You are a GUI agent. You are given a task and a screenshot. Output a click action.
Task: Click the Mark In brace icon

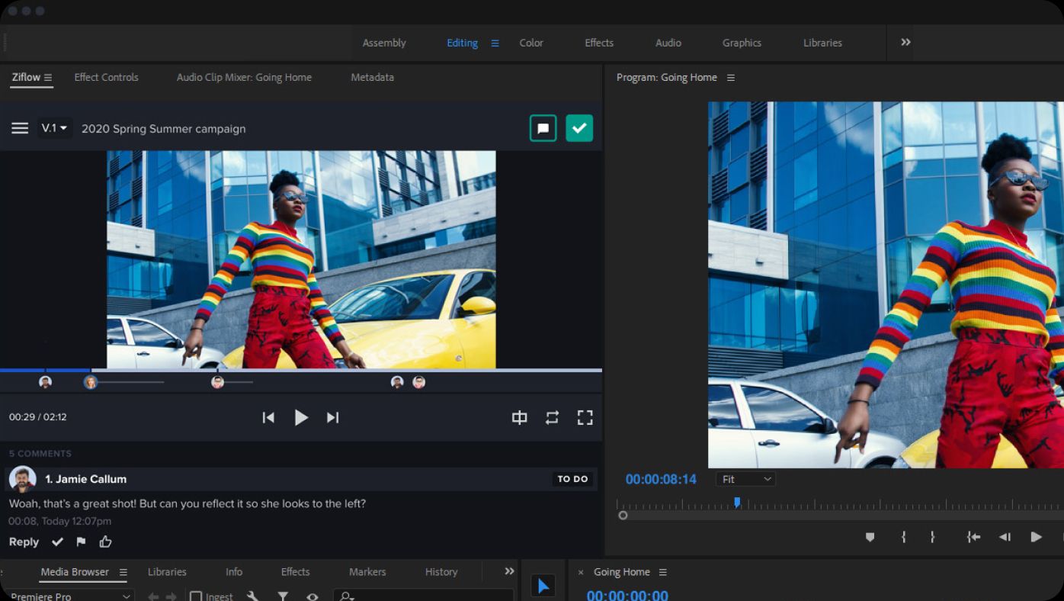pyautogui.click(x=903, y=537)
